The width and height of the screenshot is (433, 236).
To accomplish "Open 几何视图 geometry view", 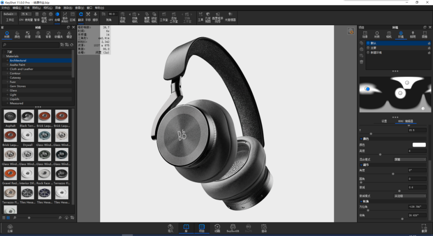I will click(x=208, y=17).
